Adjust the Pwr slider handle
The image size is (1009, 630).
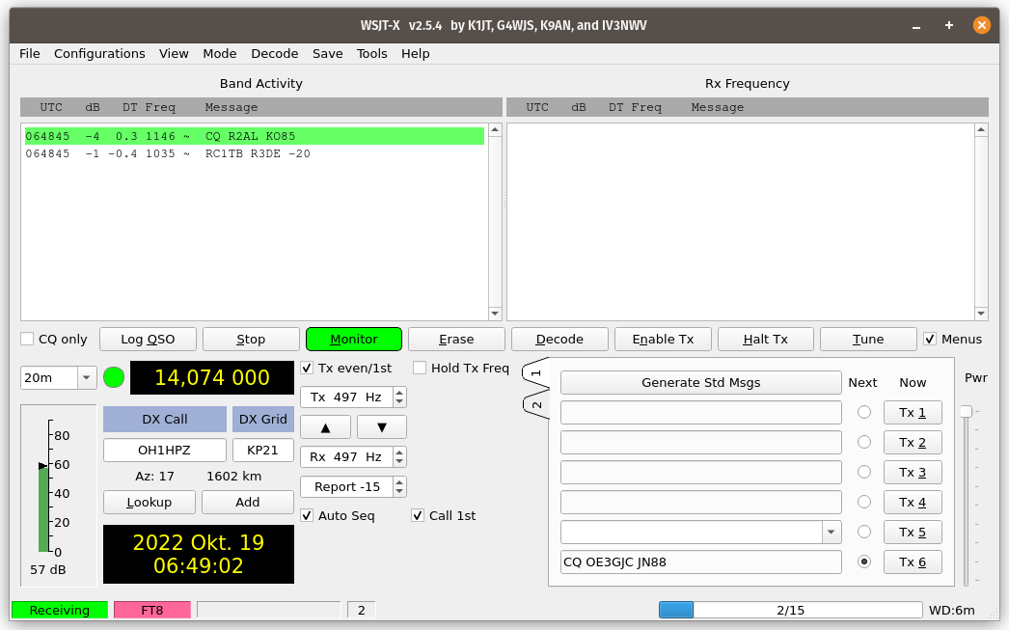click(966, 412)
